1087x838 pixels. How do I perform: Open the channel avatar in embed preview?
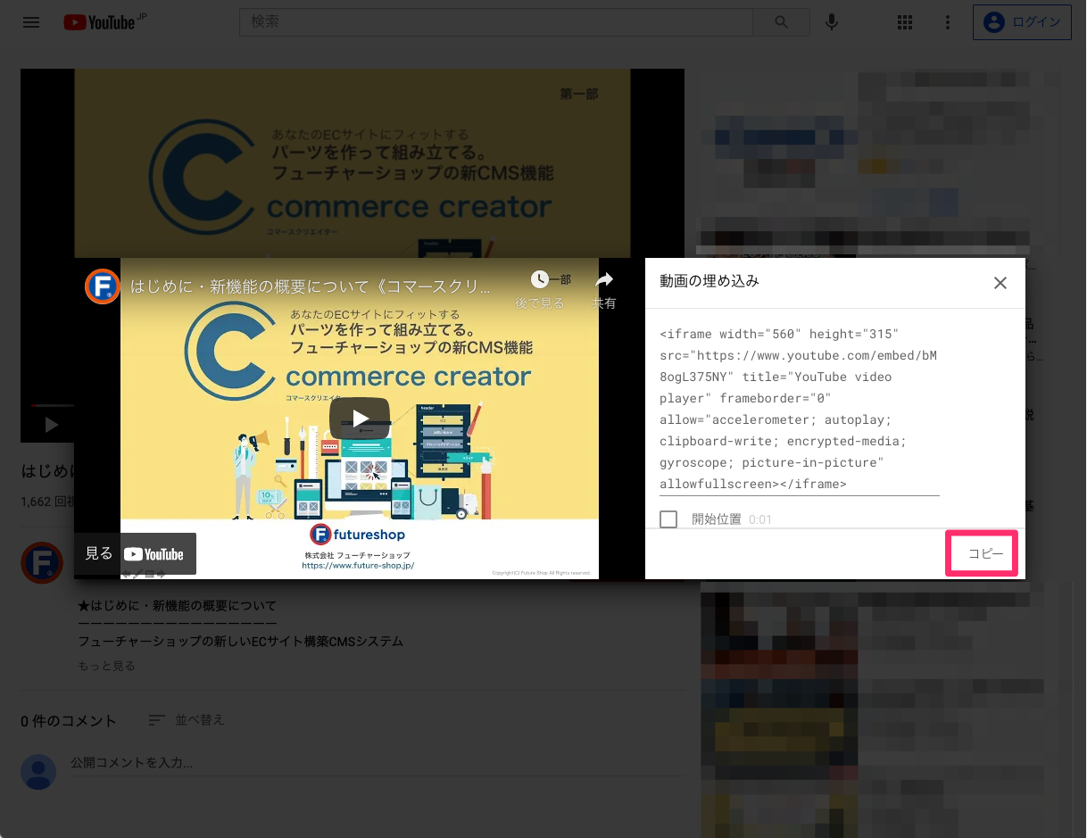coord(103,286)
